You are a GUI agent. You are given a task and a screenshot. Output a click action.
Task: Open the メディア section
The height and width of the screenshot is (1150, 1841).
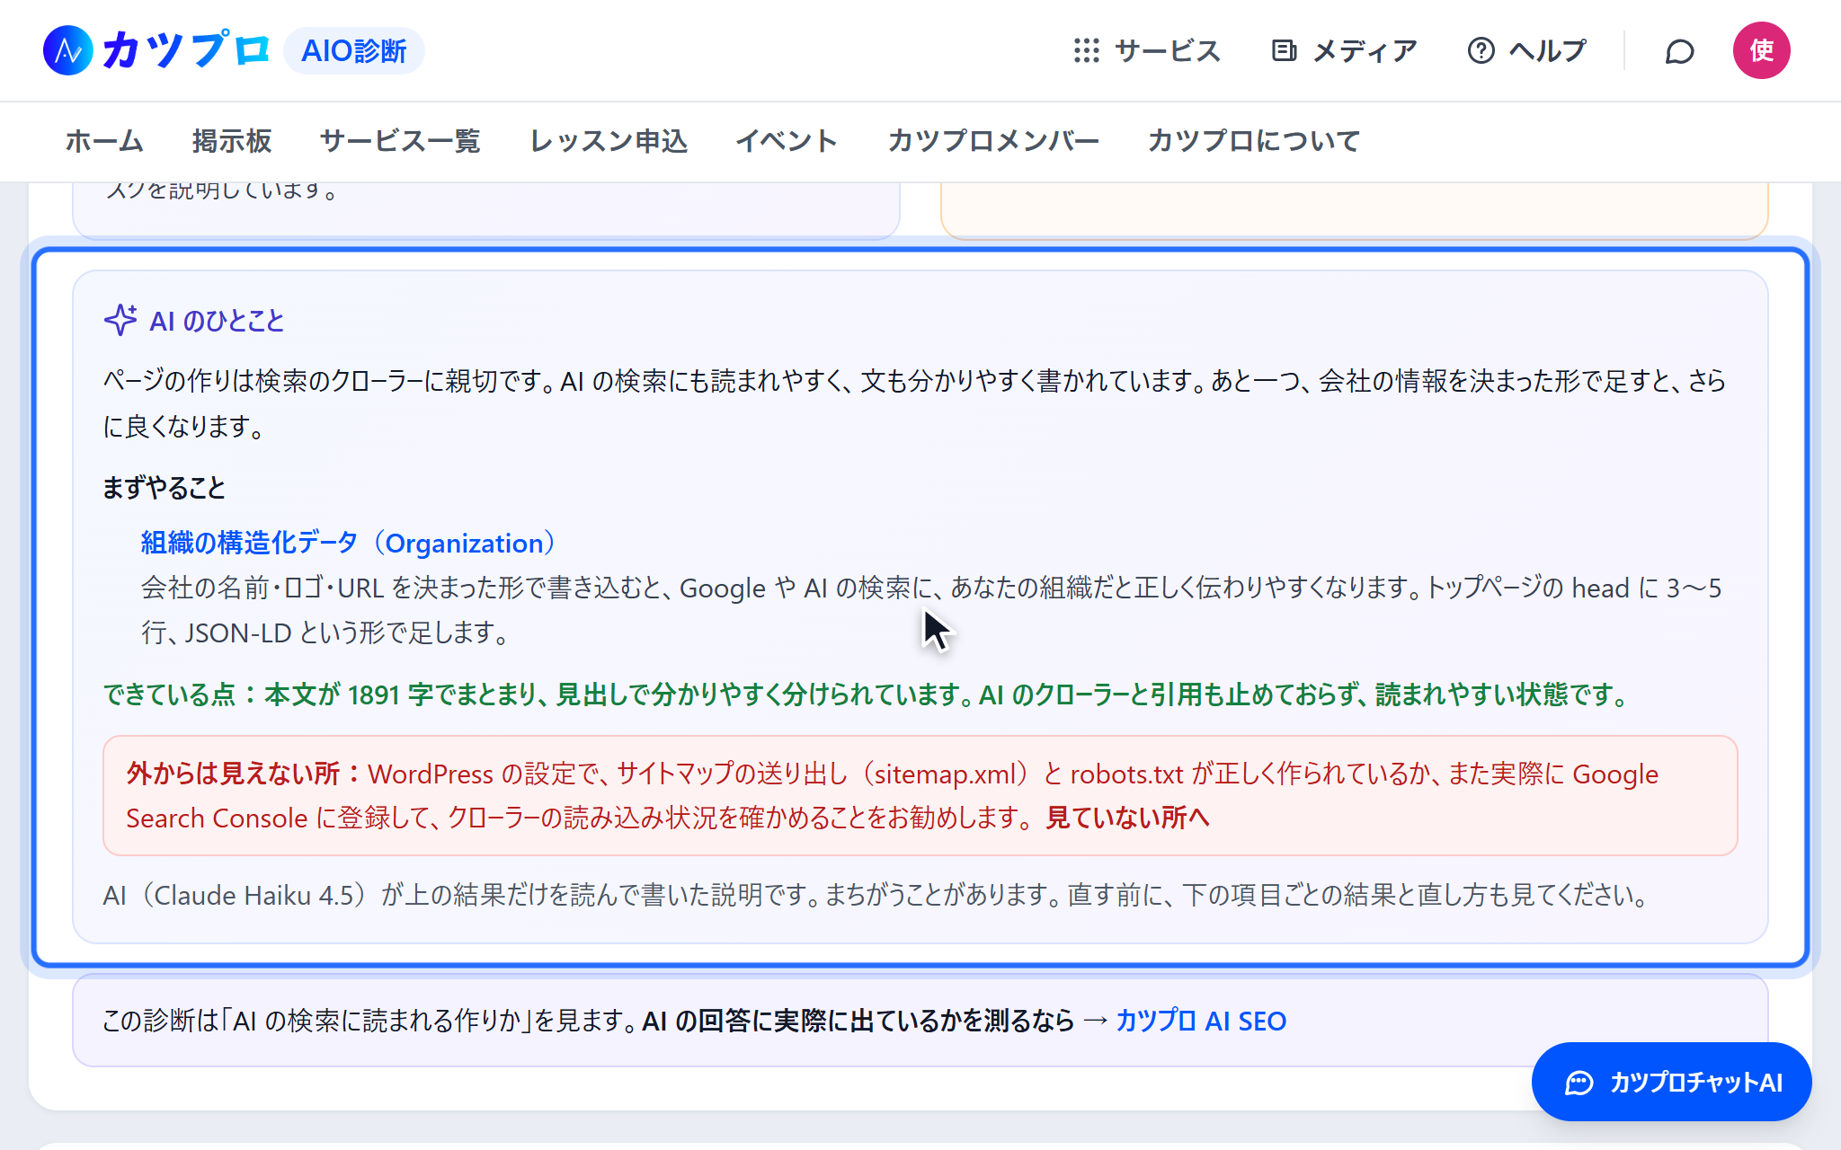point(1344,50)
